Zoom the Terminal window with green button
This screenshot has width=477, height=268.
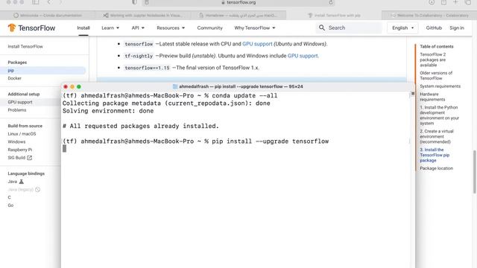pyautogui.click(x=79, y=86)
